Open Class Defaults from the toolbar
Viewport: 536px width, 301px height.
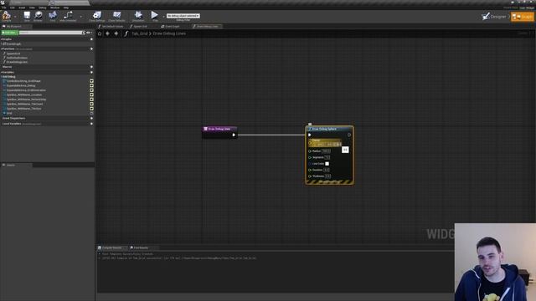tap(116, 15)
